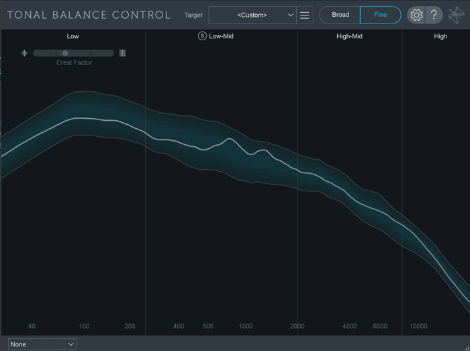Click the dynamic waveform icon left of Crest Factor
The height and width of the screenshot is (351, 470).
click(x=24, y=53)
